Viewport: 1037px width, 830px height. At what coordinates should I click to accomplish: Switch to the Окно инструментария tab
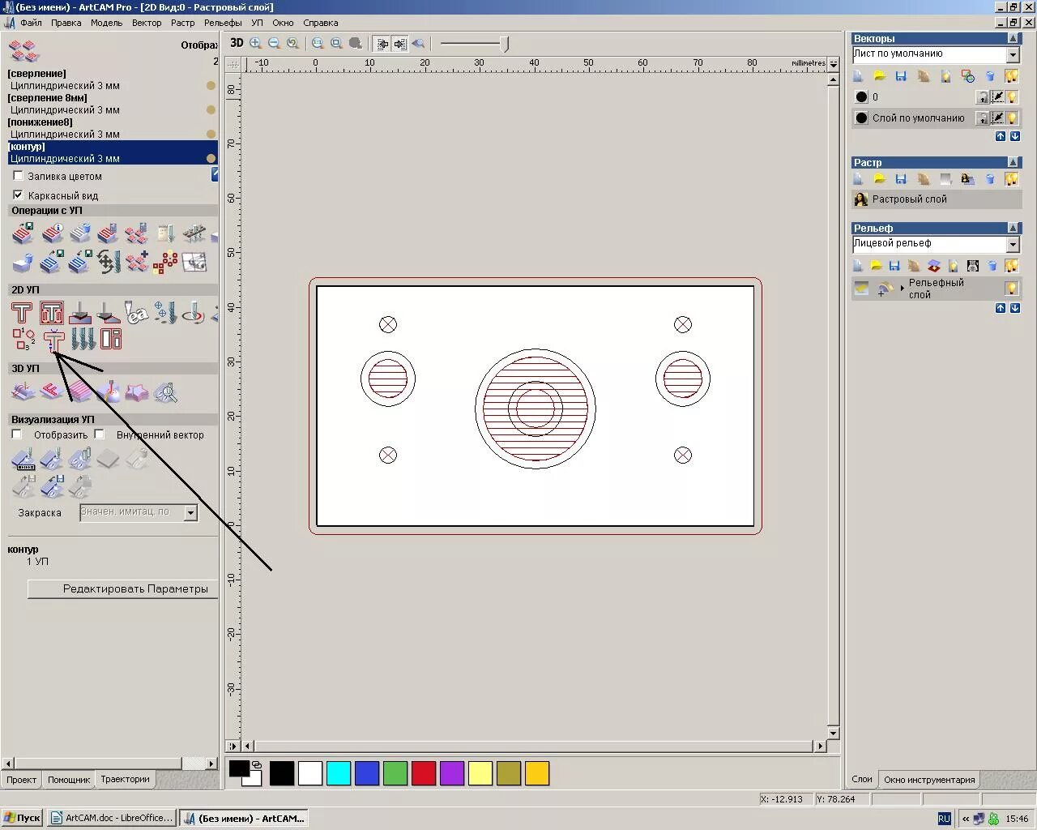click(x=929, y=780)
